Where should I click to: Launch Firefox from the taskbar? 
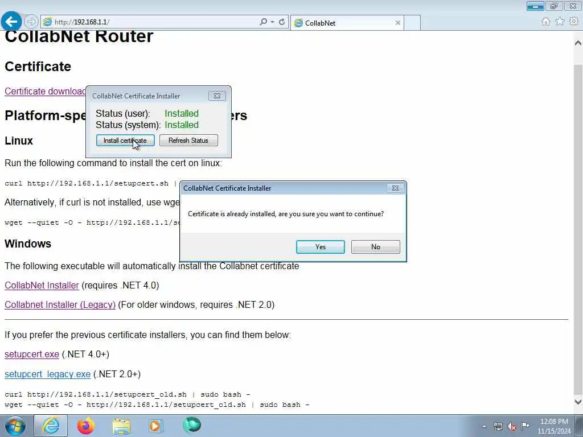pos(86,426)
